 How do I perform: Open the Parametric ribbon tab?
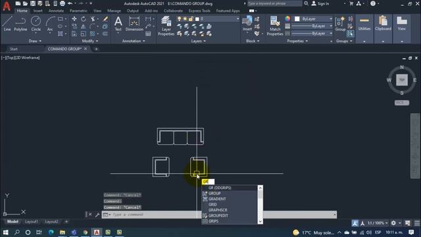(78, 11)
